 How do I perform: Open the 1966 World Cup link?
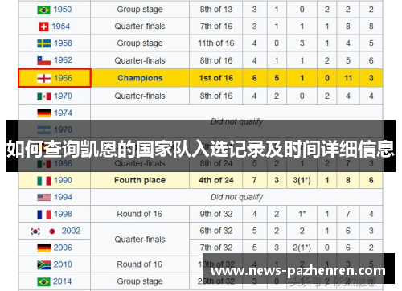coord(64,78)
